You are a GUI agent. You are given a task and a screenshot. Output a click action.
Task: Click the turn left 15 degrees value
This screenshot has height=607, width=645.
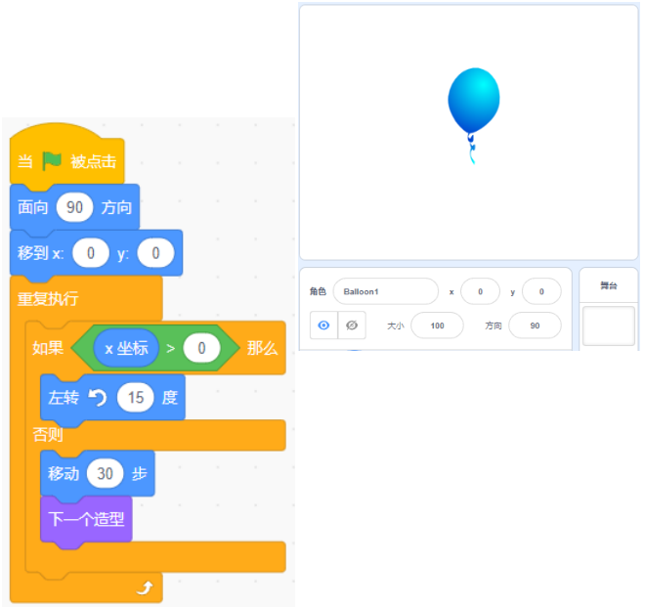click(135, 398)
